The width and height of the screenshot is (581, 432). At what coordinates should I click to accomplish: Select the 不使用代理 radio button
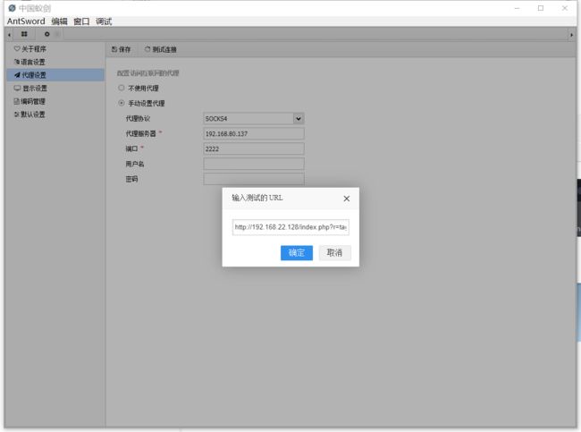click(x=122, y=88)
